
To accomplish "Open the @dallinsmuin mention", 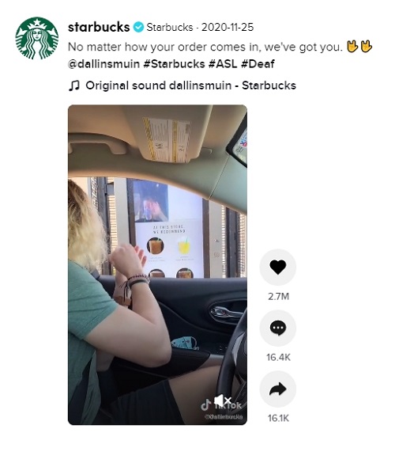I will (103, 64).
